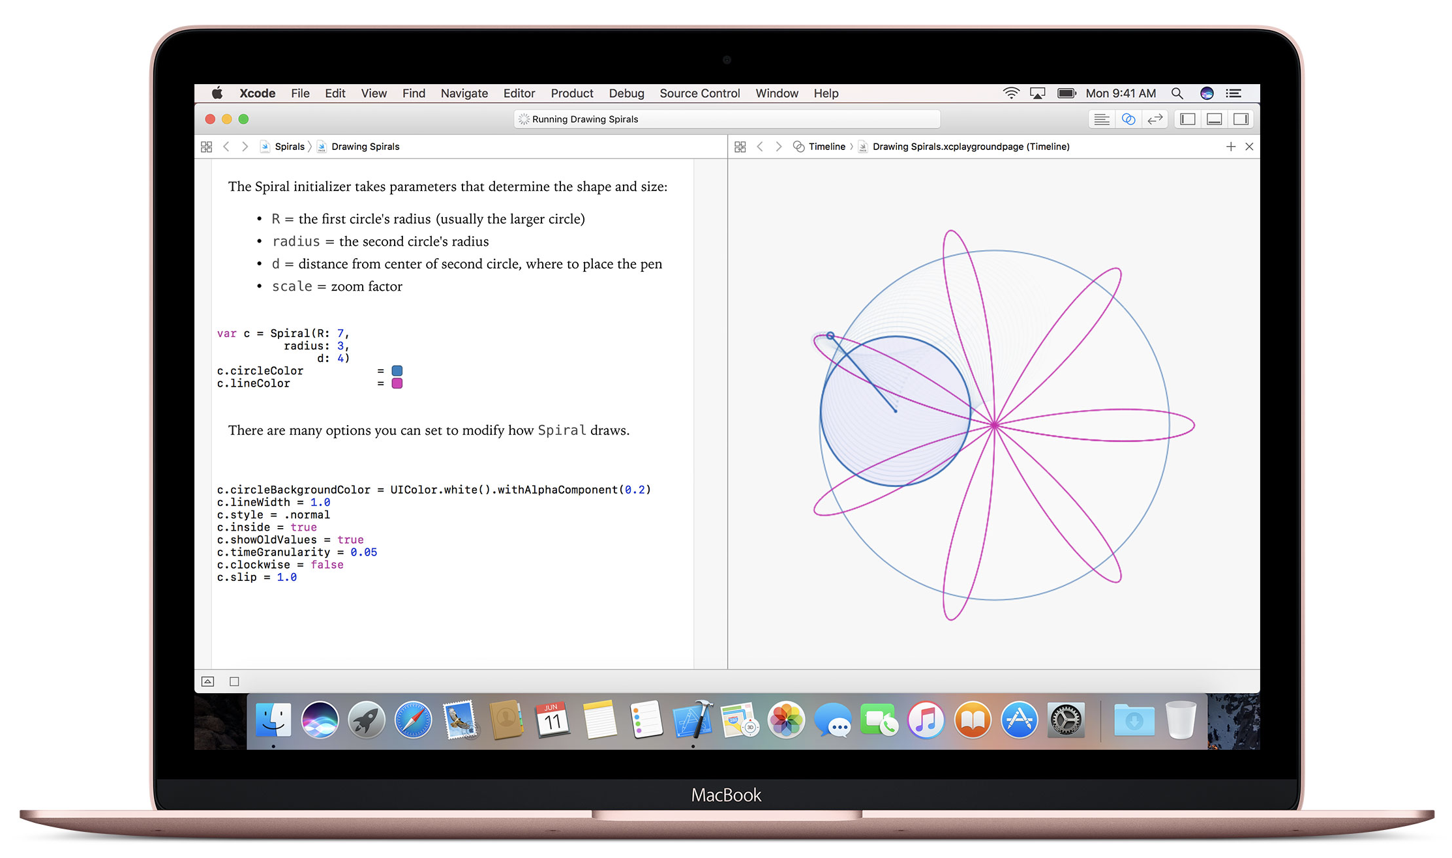Go back in the left editor history
Viewport: 1452px width, 858px height.
point(226,147)
